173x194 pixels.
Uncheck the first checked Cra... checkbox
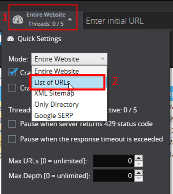click(x=12, y=73)
